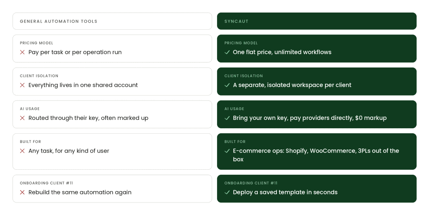Click the red X beside Routed through their key
Screen dimensions: 429x215
coord(23,118)
